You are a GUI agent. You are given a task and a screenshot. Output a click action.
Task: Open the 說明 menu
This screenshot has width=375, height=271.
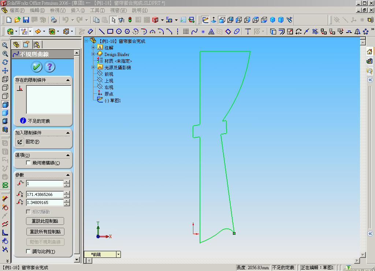point(140,10)
